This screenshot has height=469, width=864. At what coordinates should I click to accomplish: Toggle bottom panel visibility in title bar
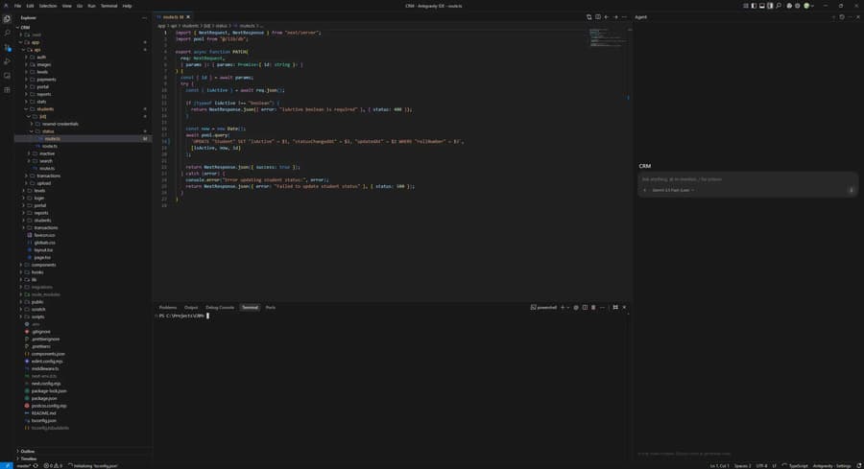[x=762, y=6]
